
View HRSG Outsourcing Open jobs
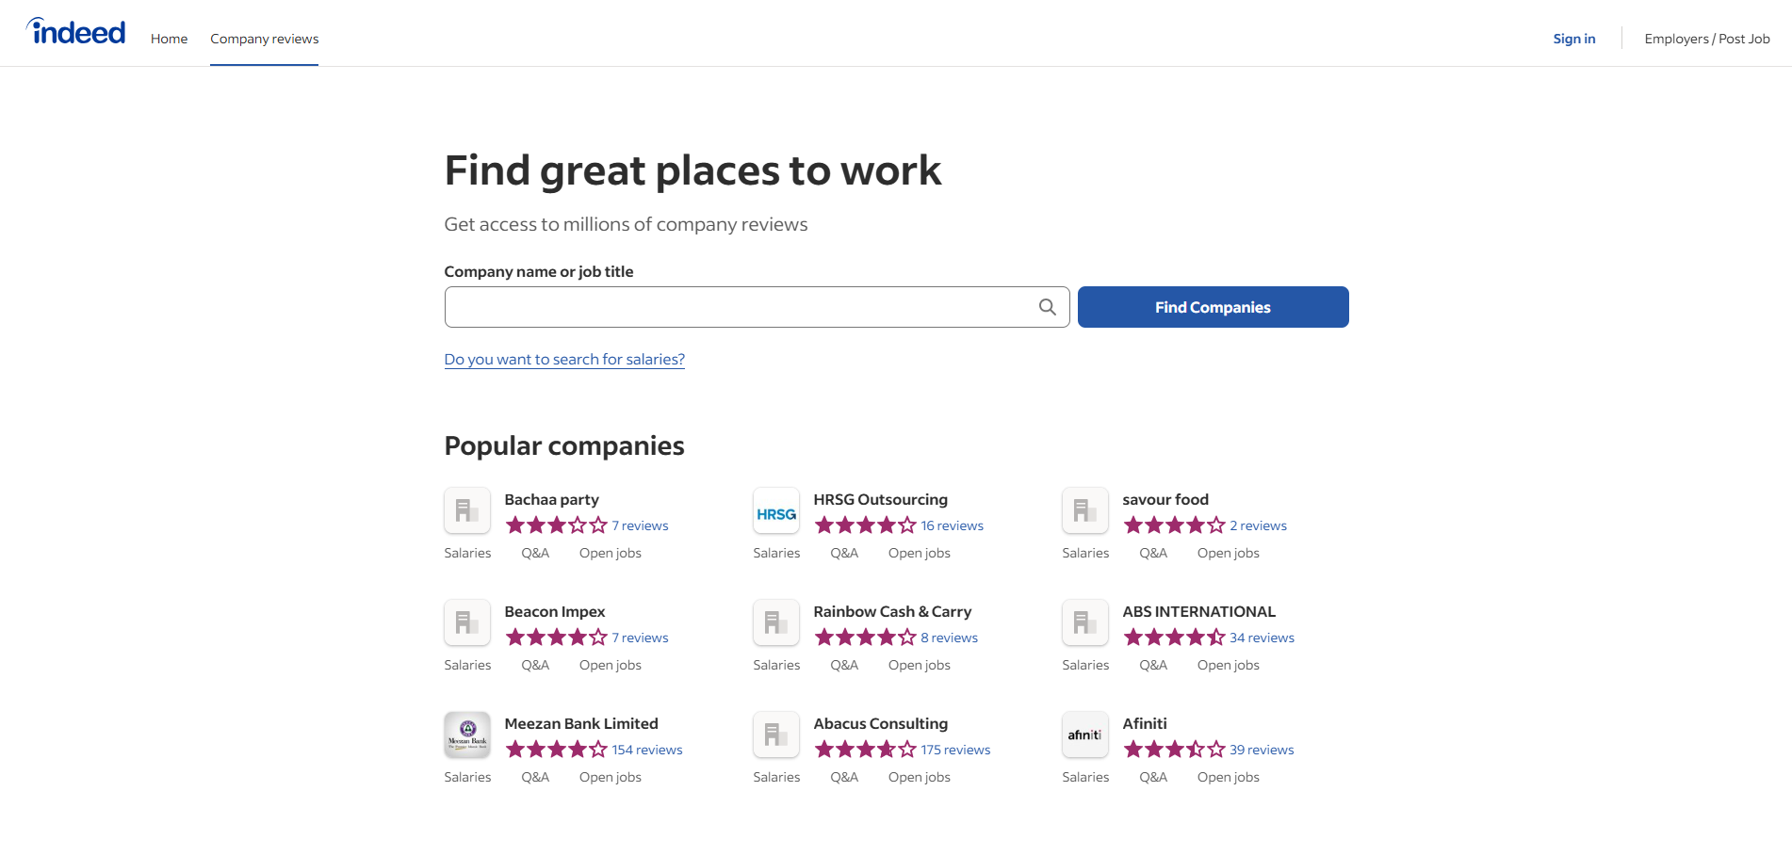pos(919,553)
